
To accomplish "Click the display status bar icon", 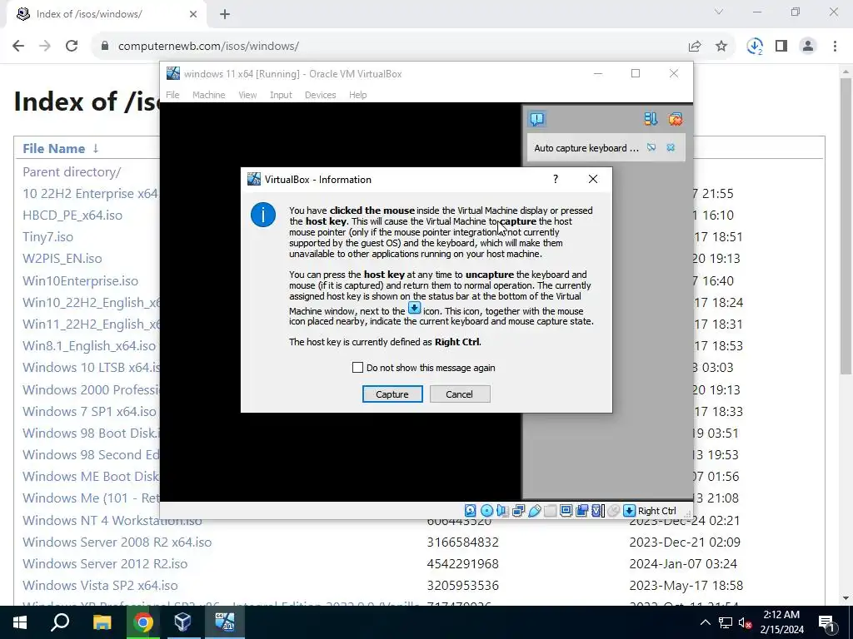I will tap(566, 511).
